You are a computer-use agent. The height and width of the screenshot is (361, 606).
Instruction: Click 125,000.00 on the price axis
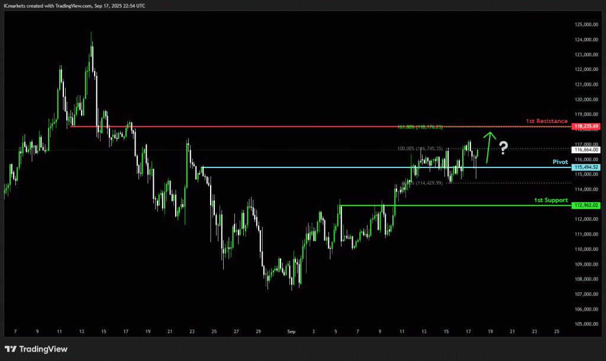point(586,24)
